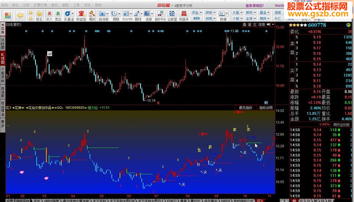This screenshot has width=354, height=202.
Task: Click the 设置 button at bottom left
Action: [x=10, y=200]
